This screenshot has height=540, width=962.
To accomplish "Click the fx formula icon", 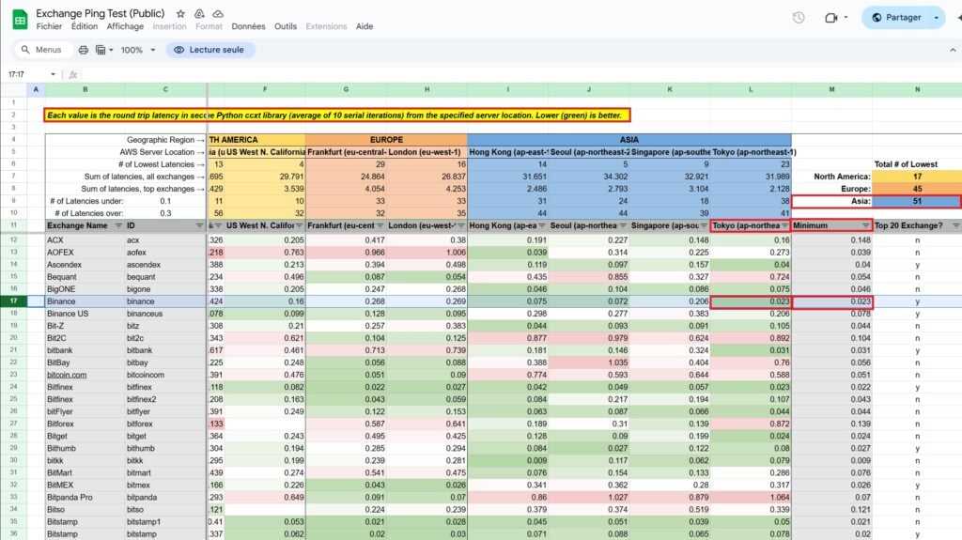I will pyautogui.click(x=73, y=74).
